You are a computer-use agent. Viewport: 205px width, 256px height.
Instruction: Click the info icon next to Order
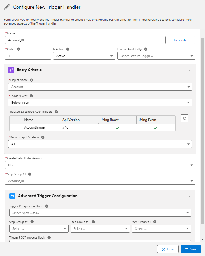tap(19, 49)
